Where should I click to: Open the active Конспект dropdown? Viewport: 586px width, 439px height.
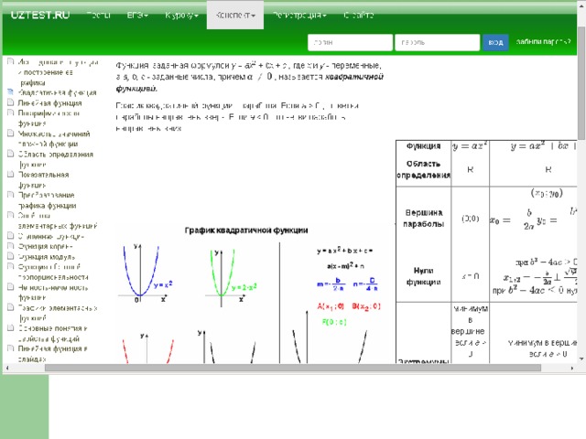coord(235,16)
